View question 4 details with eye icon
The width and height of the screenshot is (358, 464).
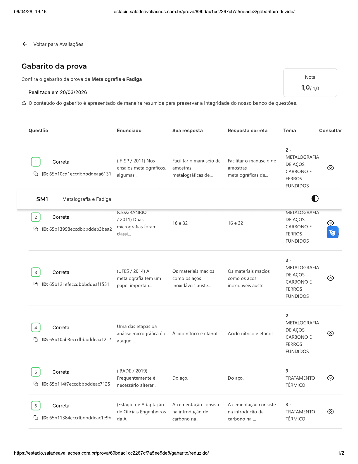pyautogui.click(x=330, y=333)
